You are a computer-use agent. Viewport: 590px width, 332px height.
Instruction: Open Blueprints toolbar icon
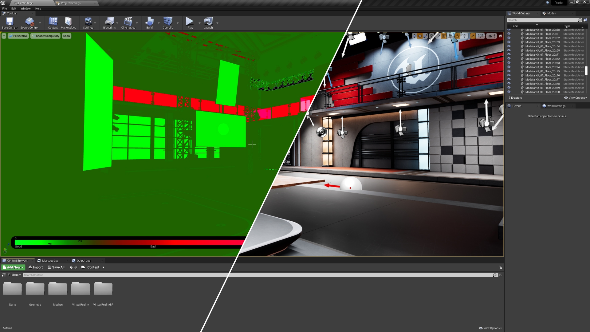pos(109,22)
